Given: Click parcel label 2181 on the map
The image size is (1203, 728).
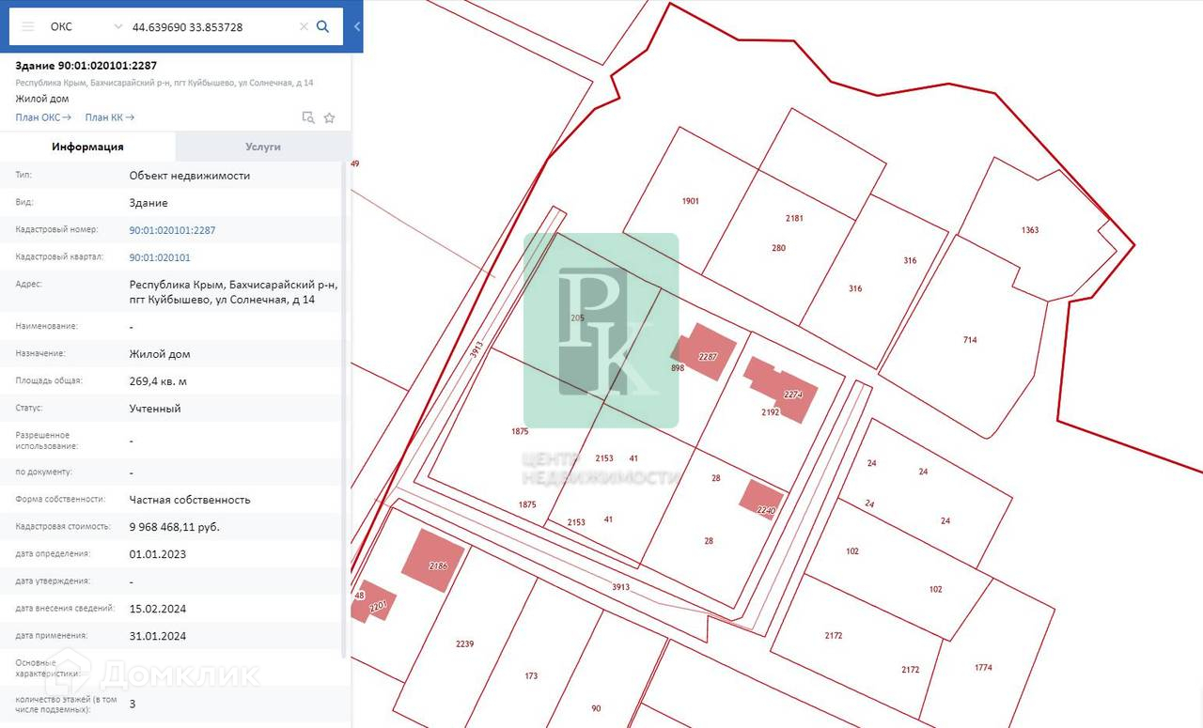Looking at the screenshot, I should click(795, 218).
